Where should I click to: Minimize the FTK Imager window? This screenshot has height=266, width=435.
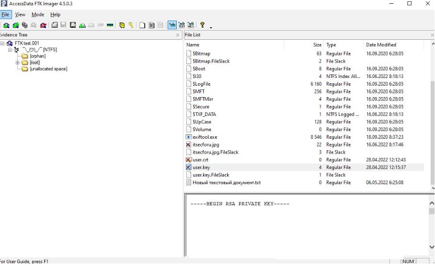click(391, 4)
